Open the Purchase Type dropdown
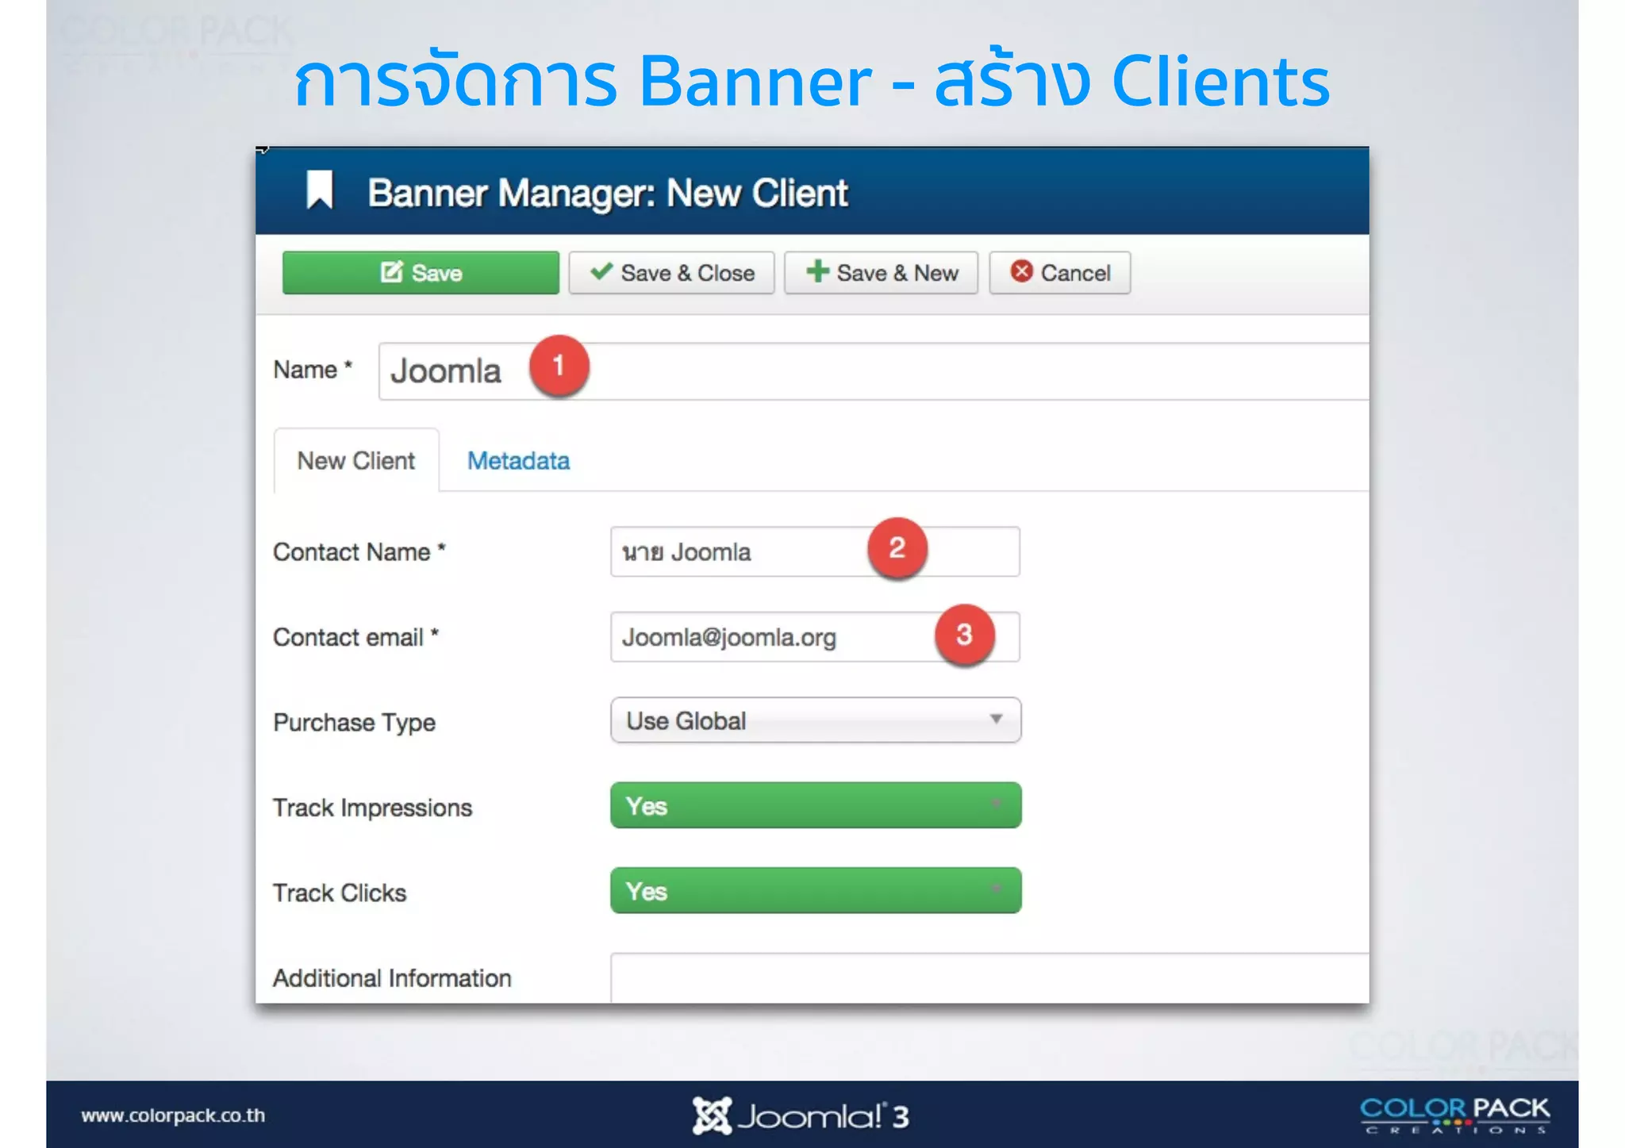The height and width of the screenshot is (1148, 1625). 816,720
